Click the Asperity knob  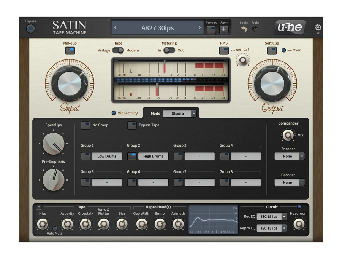(x=67, y=224)
